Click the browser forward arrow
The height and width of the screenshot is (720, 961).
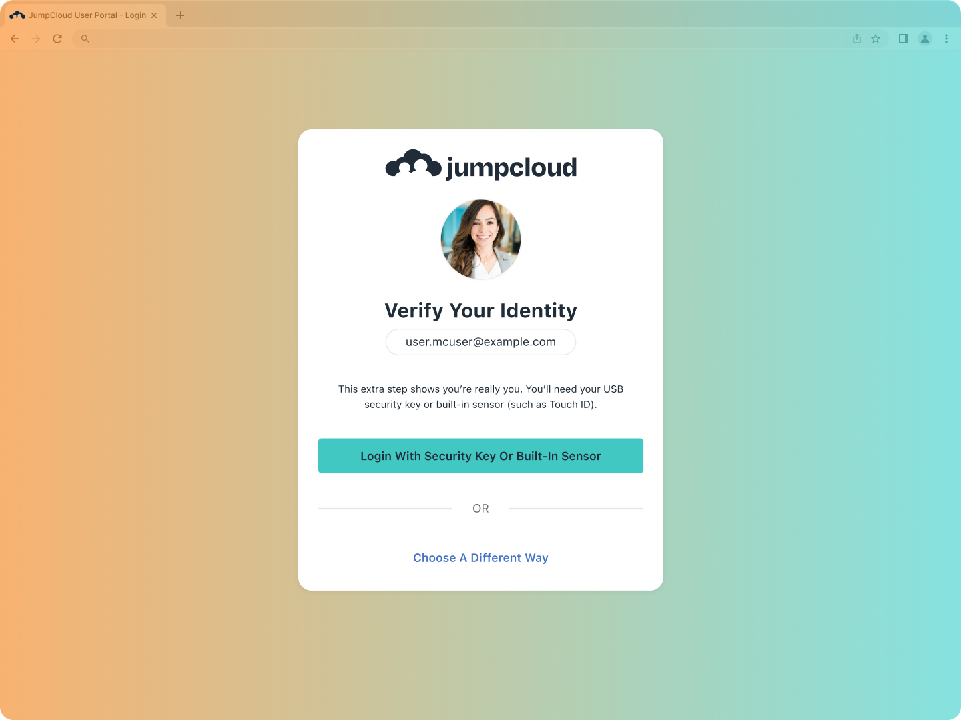(x=36, y=39)
